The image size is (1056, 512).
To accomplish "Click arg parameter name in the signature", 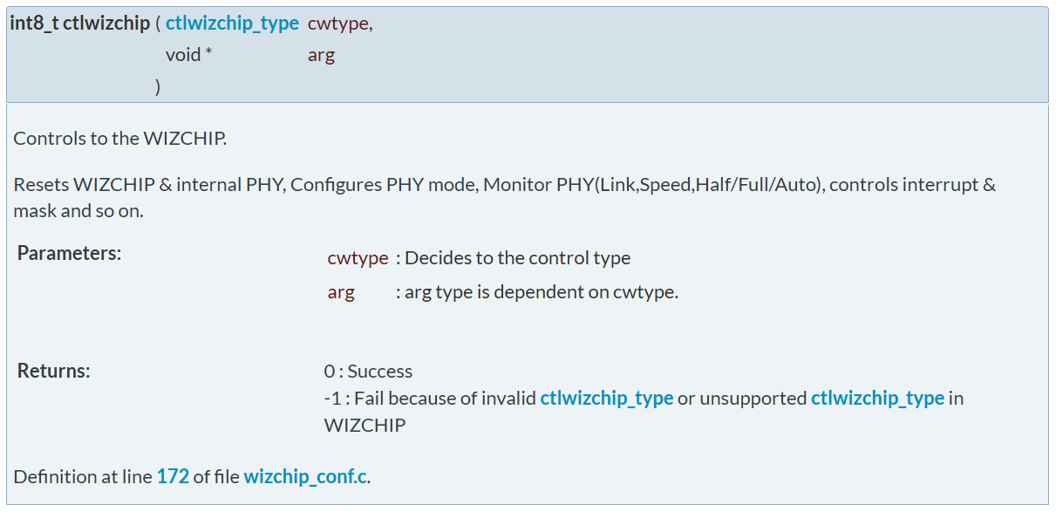I will [x=321, y=56].
